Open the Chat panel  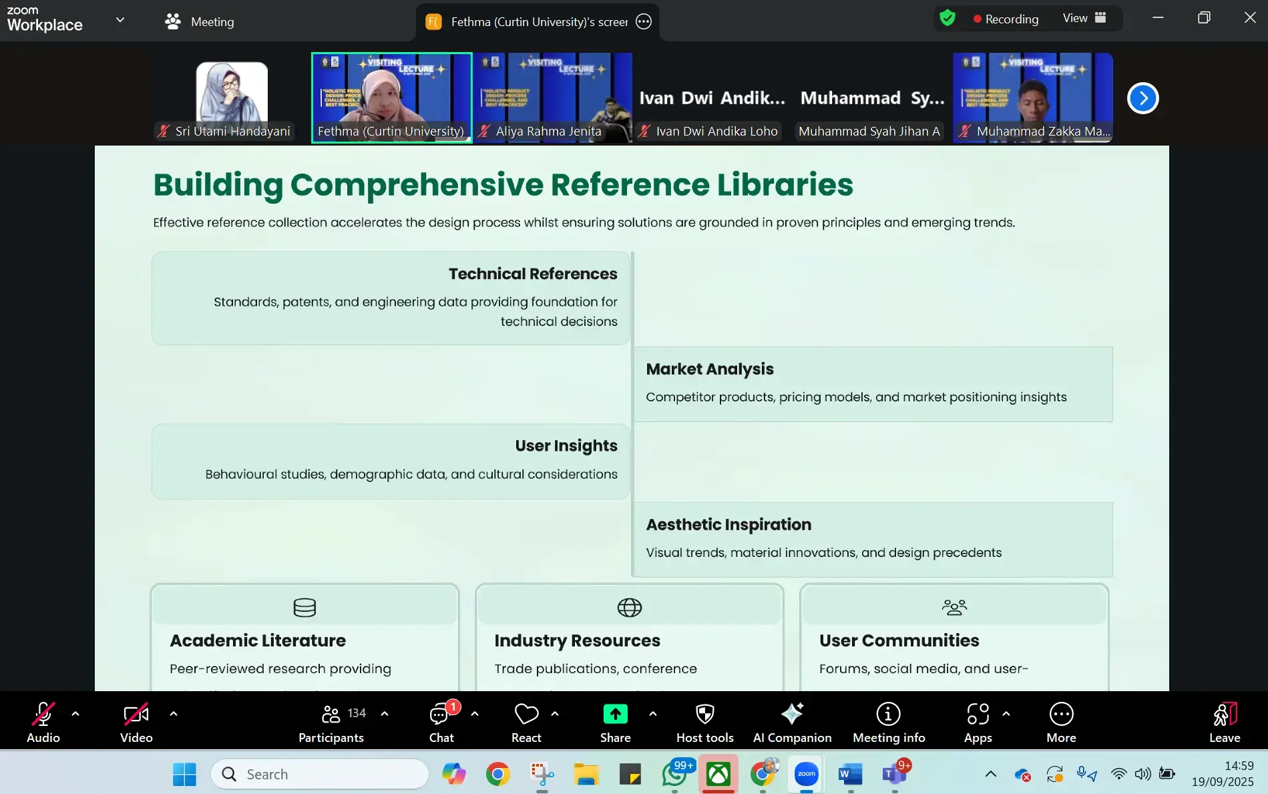(x=441, y=722)
